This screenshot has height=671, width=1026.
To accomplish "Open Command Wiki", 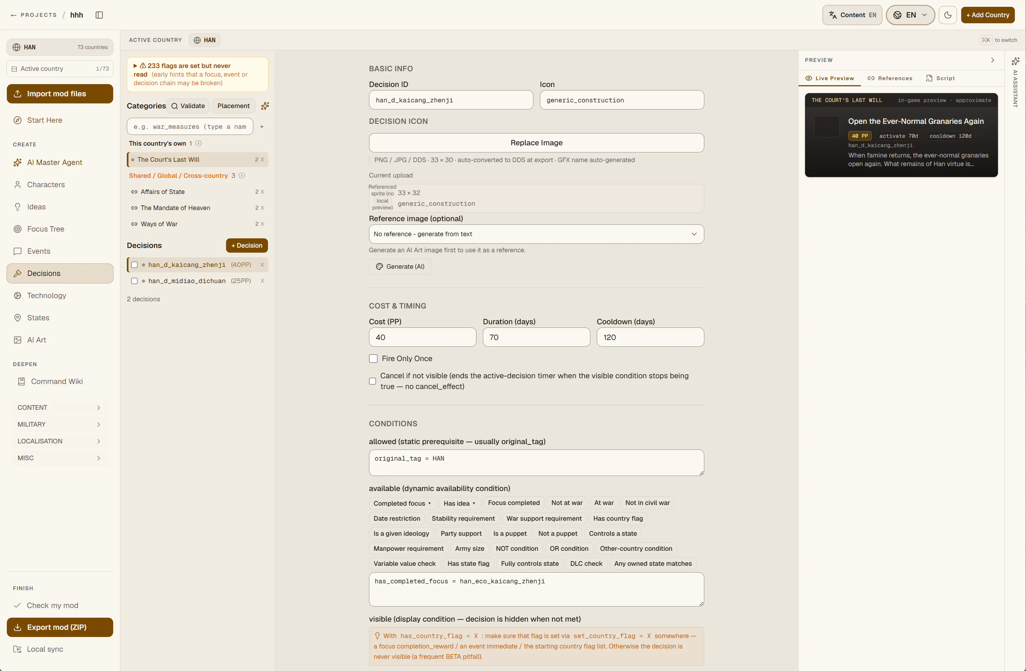I will point(60,381).
